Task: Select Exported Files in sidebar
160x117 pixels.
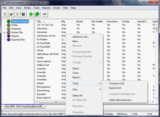Action: (18, 40)
